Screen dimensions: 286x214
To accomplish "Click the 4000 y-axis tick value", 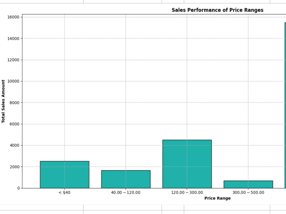I will coord(14,145).
